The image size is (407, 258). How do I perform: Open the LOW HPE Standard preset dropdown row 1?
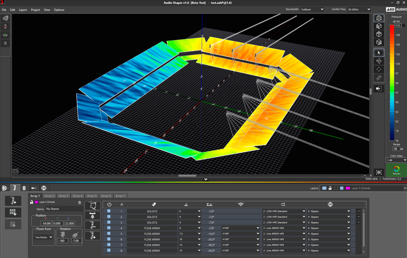click(x=284, y=211)
